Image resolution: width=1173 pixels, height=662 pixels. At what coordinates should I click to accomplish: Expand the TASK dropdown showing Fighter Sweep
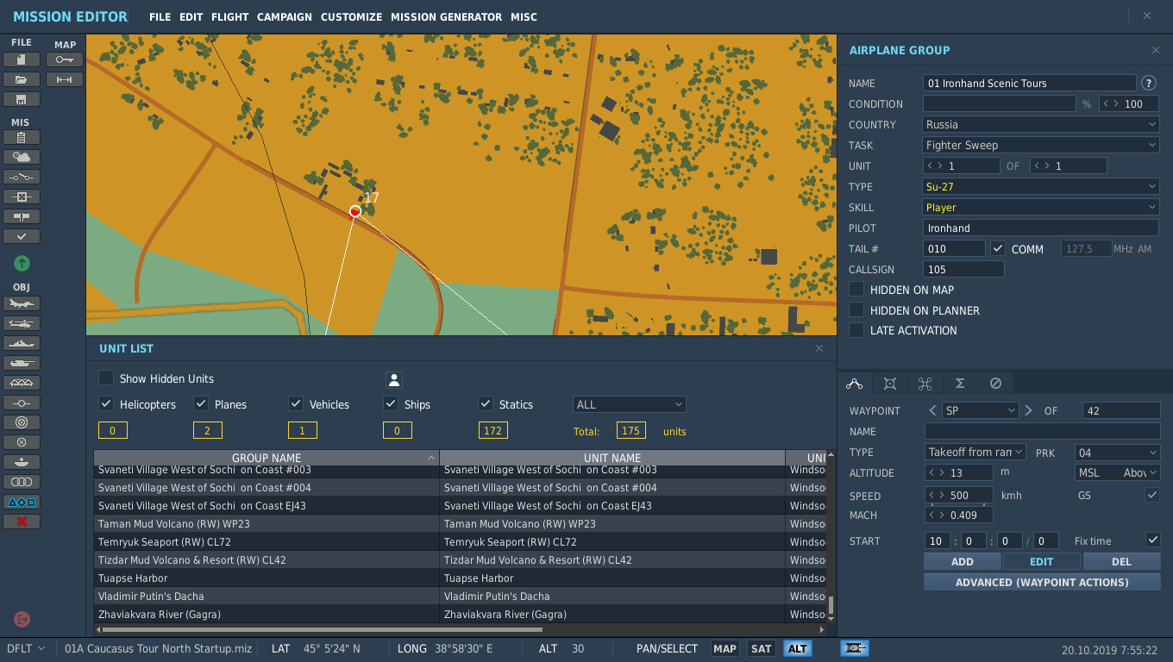coord(1041,145)
